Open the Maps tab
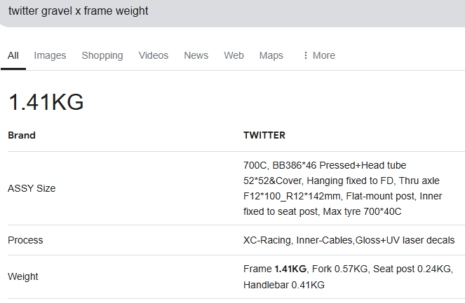The width and height of the screenshot is (465, 303). tap(271, 55)
